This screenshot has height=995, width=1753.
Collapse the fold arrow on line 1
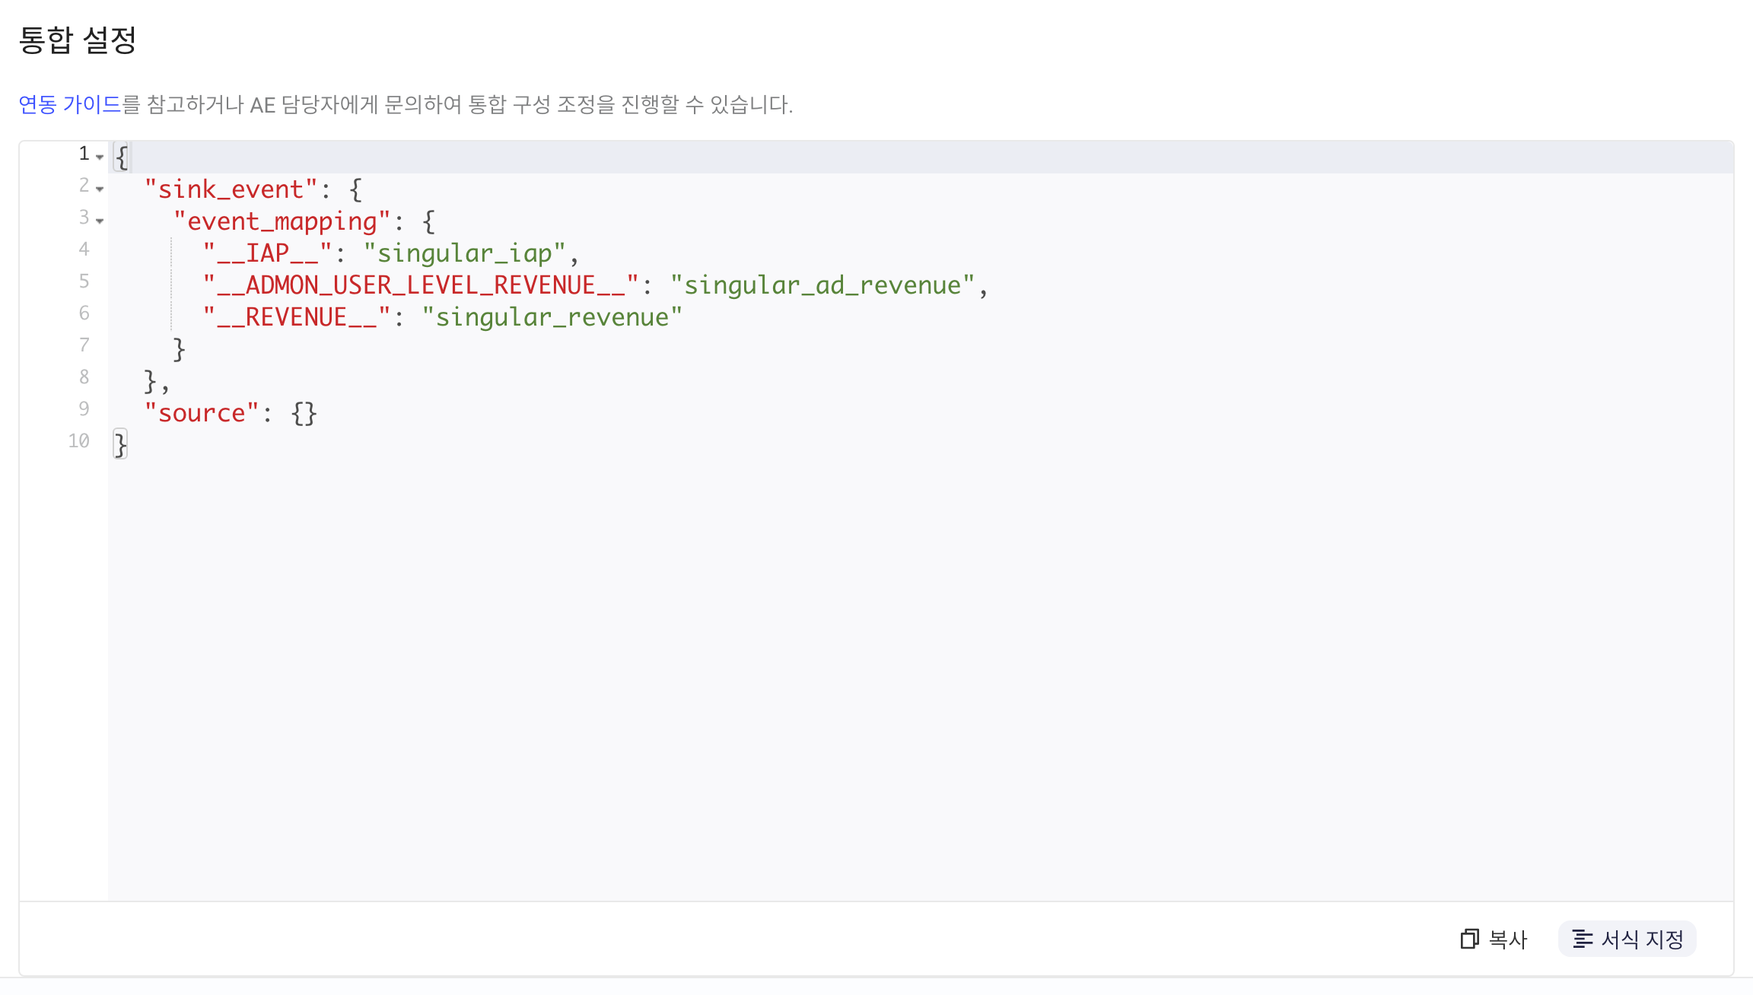(x=100, y=157)
